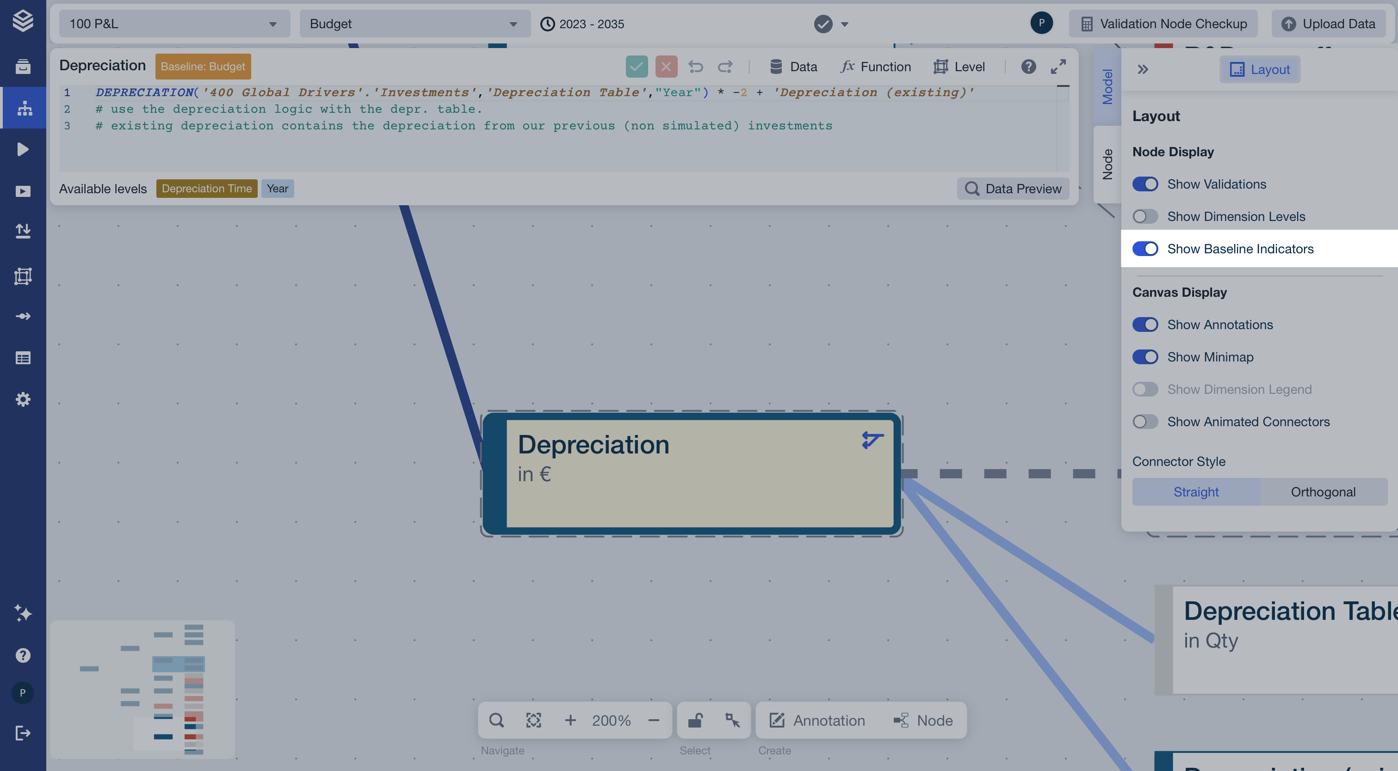Image resolution: width=1398 pixels, height=771 pixels.
Task: Click the unlock icon in Select toolbar
Action: (695, 720)
